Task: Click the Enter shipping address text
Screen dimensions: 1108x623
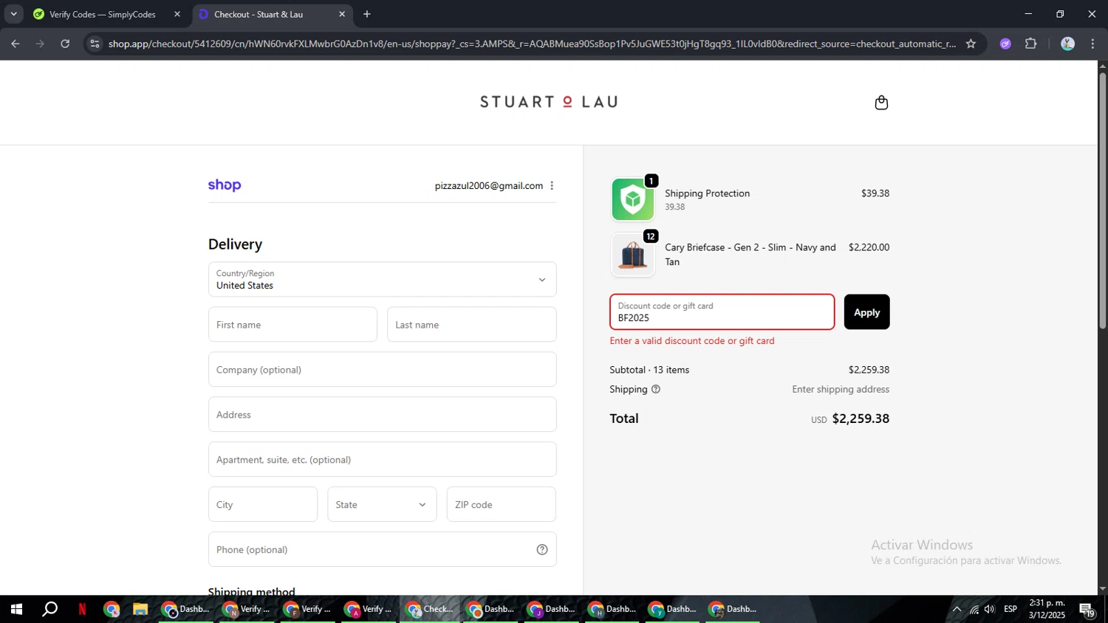Action: point(841,389)
